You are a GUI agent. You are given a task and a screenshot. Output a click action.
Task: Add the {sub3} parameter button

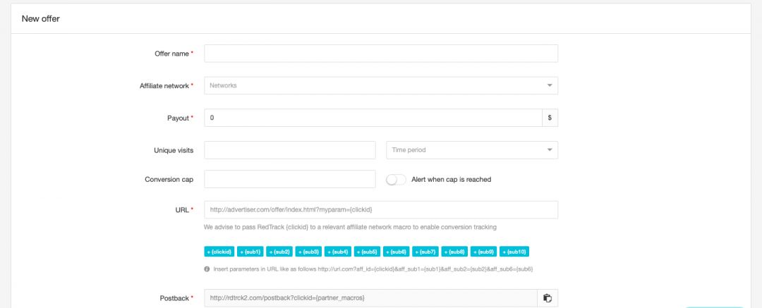point(308,252)
